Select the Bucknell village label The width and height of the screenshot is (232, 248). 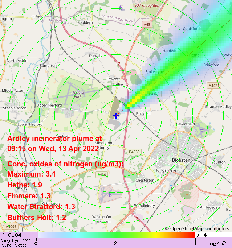click(x=143, y=113)
